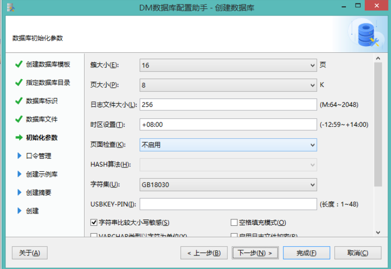Image resolution: width=391 pixels, height=269 pixels.
Task: Select the 指定数据库目录 step
Action: pyautogui.click(x=48, y=83)
